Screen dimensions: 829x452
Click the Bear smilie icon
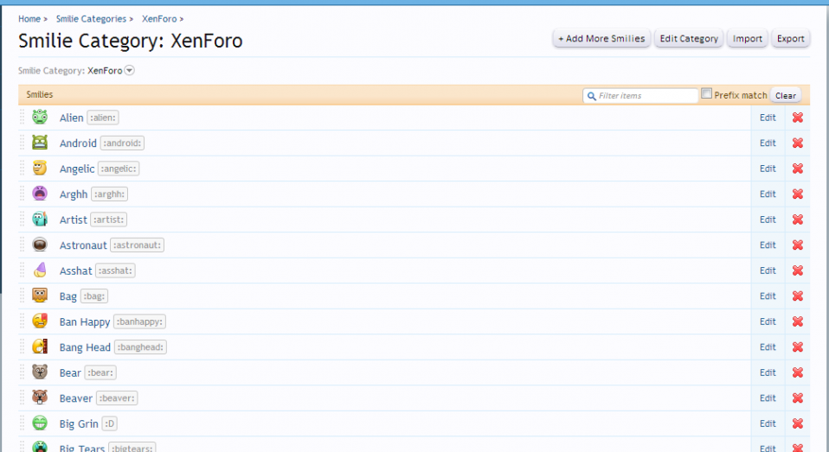pyautogui.click(x=40, y=372)
